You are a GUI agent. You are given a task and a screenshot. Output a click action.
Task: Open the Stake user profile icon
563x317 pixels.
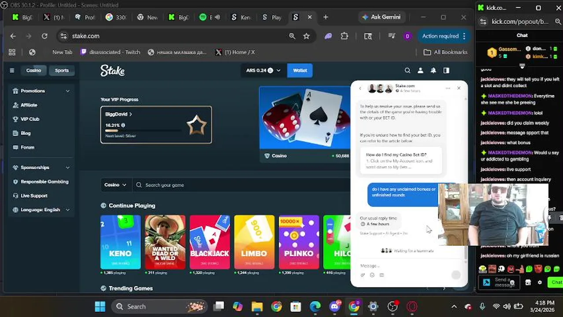420,70
